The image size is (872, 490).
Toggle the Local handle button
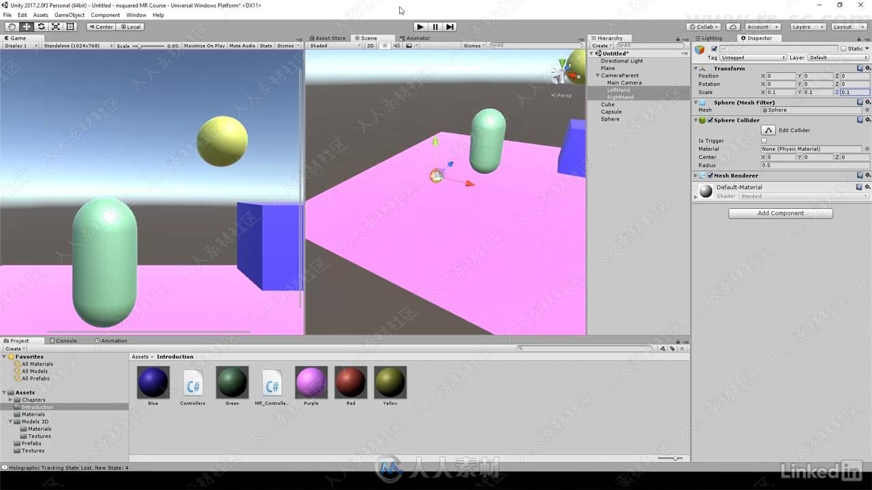point(130,27)
